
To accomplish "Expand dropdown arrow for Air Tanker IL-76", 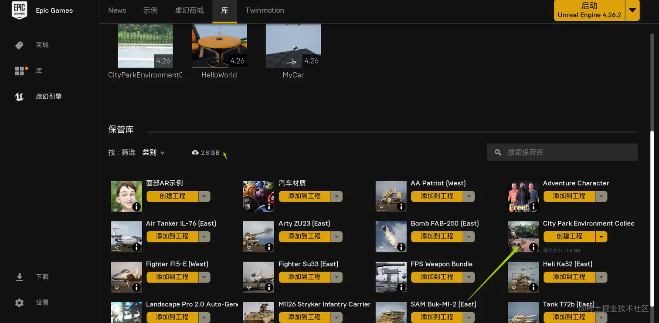I will [204, 236].
